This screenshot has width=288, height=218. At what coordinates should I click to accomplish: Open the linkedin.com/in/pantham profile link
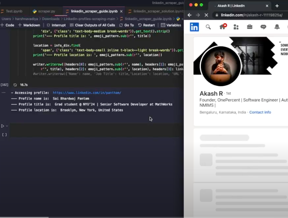point(87,93)
